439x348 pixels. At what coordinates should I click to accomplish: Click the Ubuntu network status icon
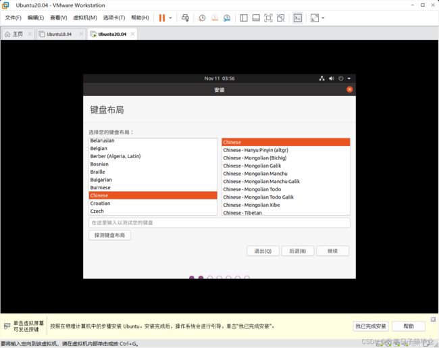[321, 78]
